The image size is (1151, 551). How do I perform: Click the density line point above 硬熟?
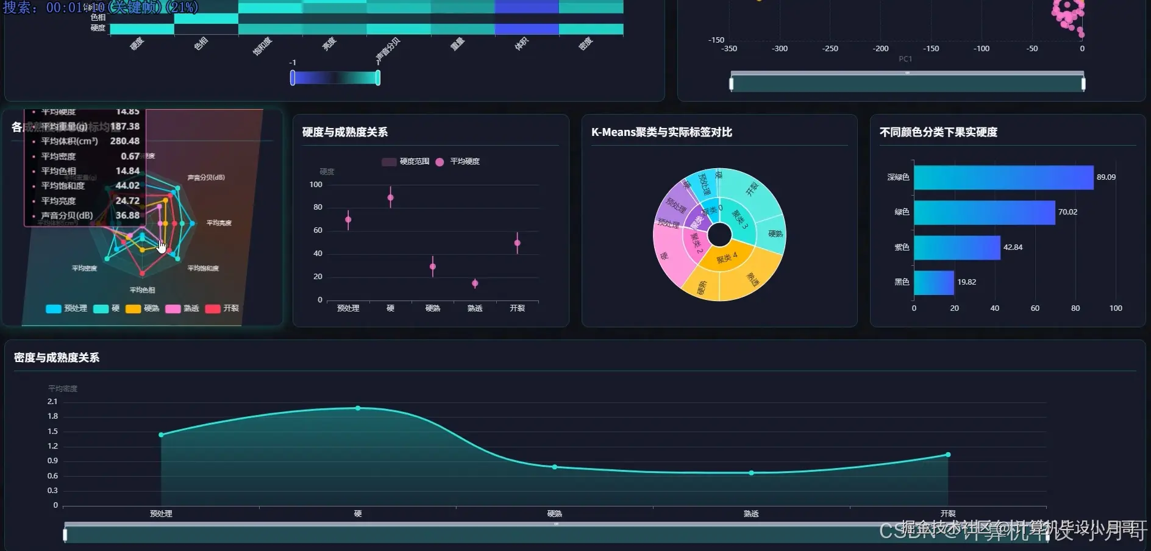(555, 467)
